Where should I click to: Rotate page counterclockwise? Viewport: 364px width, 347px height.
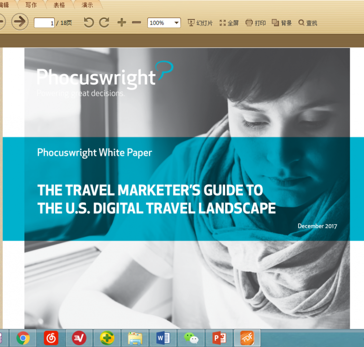[x=88, y=22]
